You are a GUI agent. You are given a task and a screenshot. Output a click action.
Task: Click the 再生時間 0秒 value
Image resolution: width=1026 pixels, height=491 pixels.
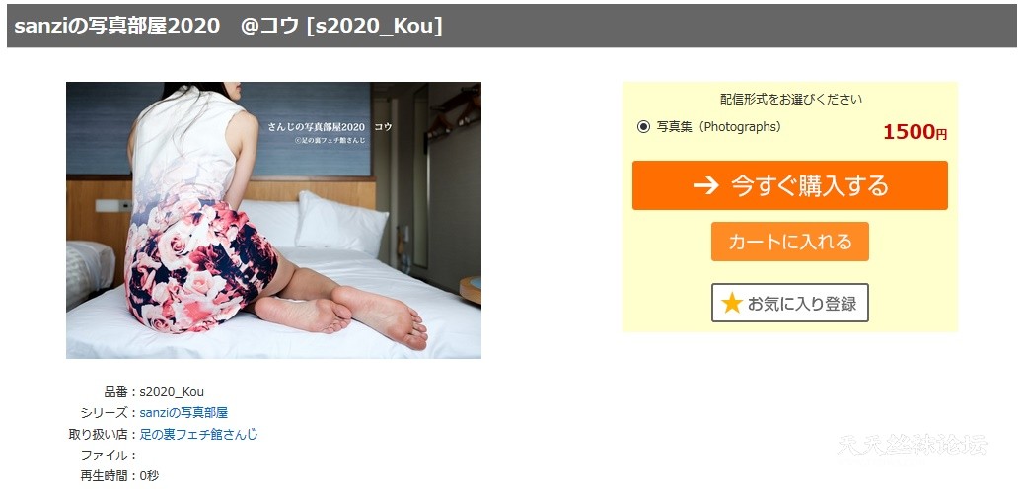149,476
